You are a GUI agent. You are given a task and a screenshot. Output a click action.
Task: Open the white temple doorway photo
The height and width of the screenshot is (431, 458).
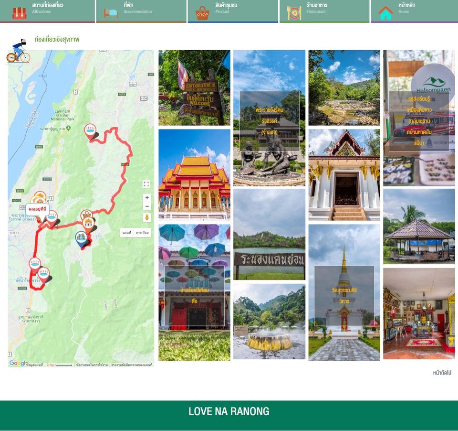click(344, 175)
